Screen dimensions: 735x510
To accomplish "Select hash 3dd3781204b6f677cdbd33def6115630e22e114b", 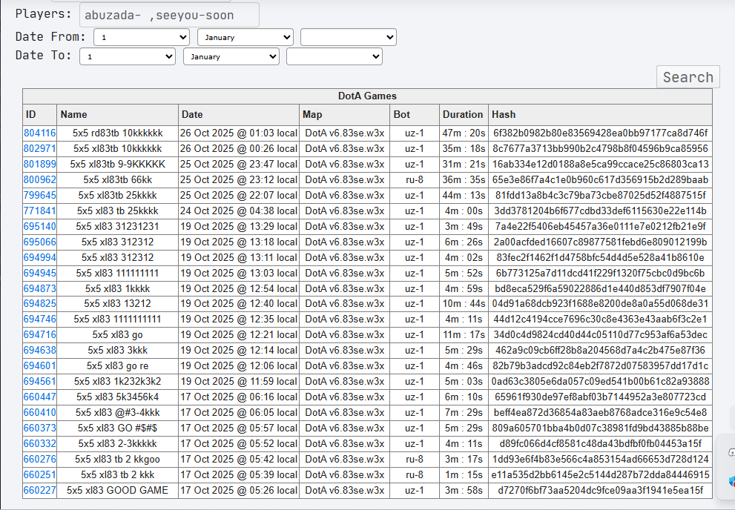I will [600, 211].
